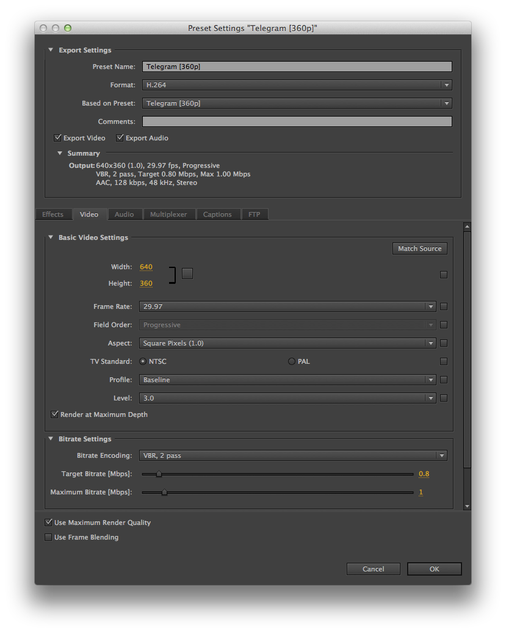Viewport: 506px width, 633px height.
Task: Toggle the width-height aspect ratio lock
Action: tap(187, 273)
